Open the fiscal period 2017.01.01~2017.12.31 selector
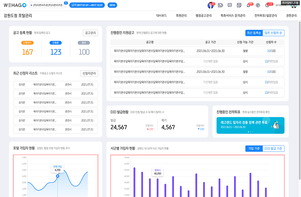The image size is (301, 197). (86, 5)
